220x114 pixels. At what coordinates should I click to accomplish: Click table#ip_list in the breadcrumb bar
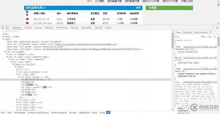point(84,112)
